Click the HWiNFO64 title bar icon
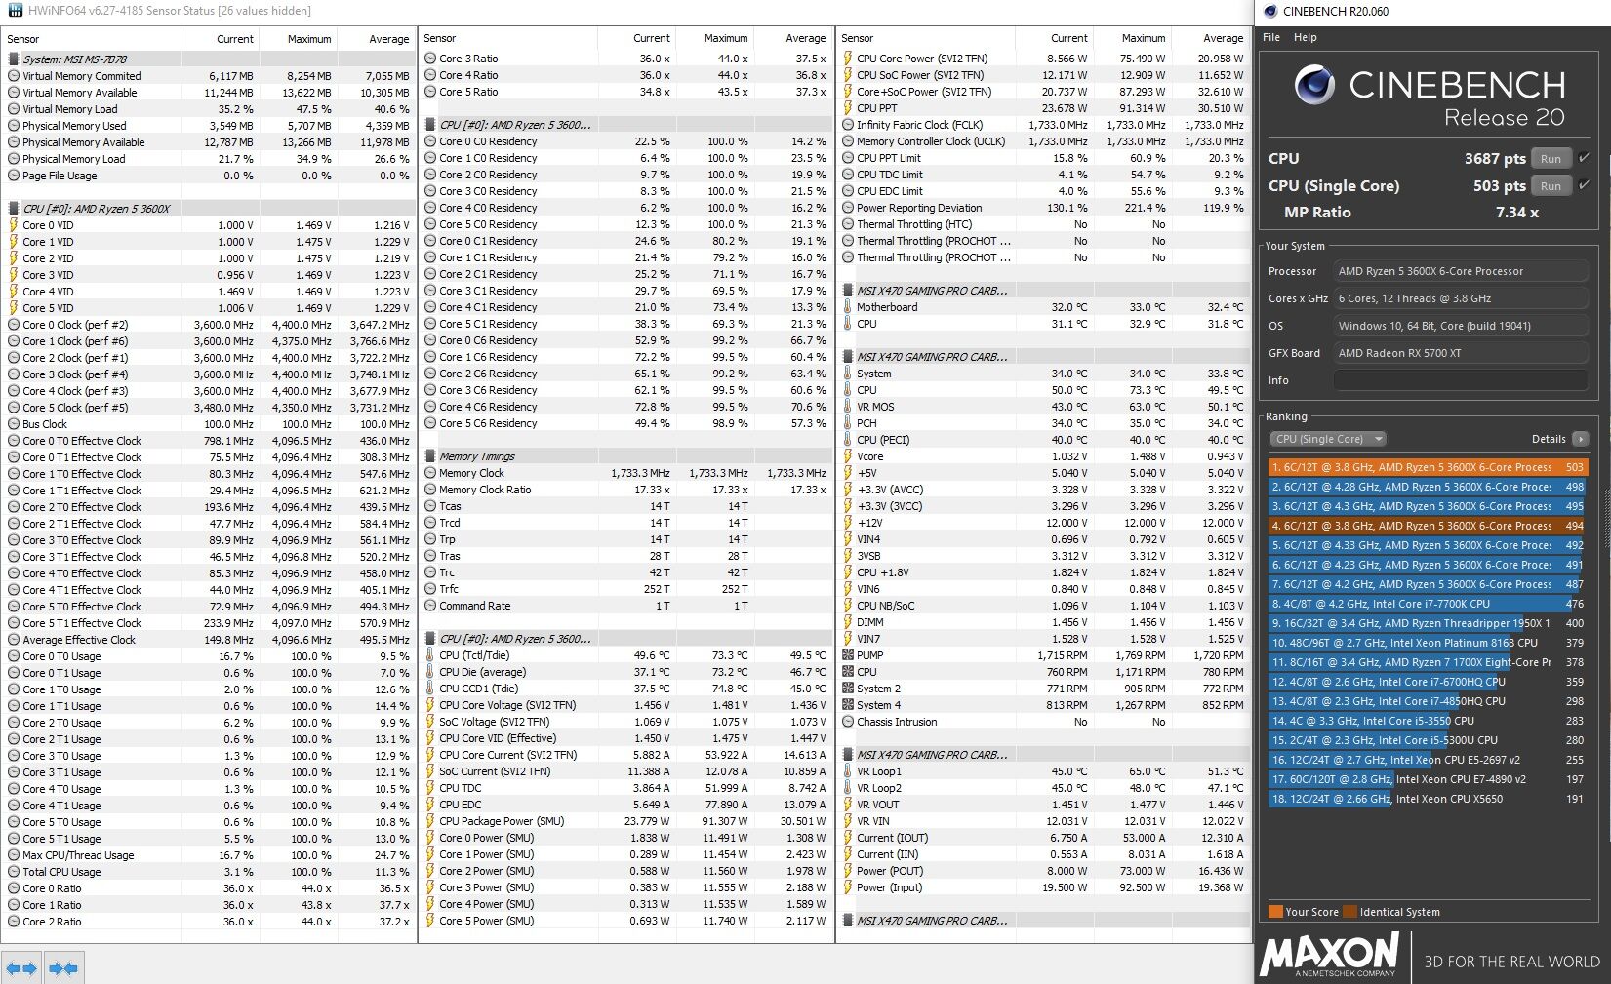 point(15,11)
